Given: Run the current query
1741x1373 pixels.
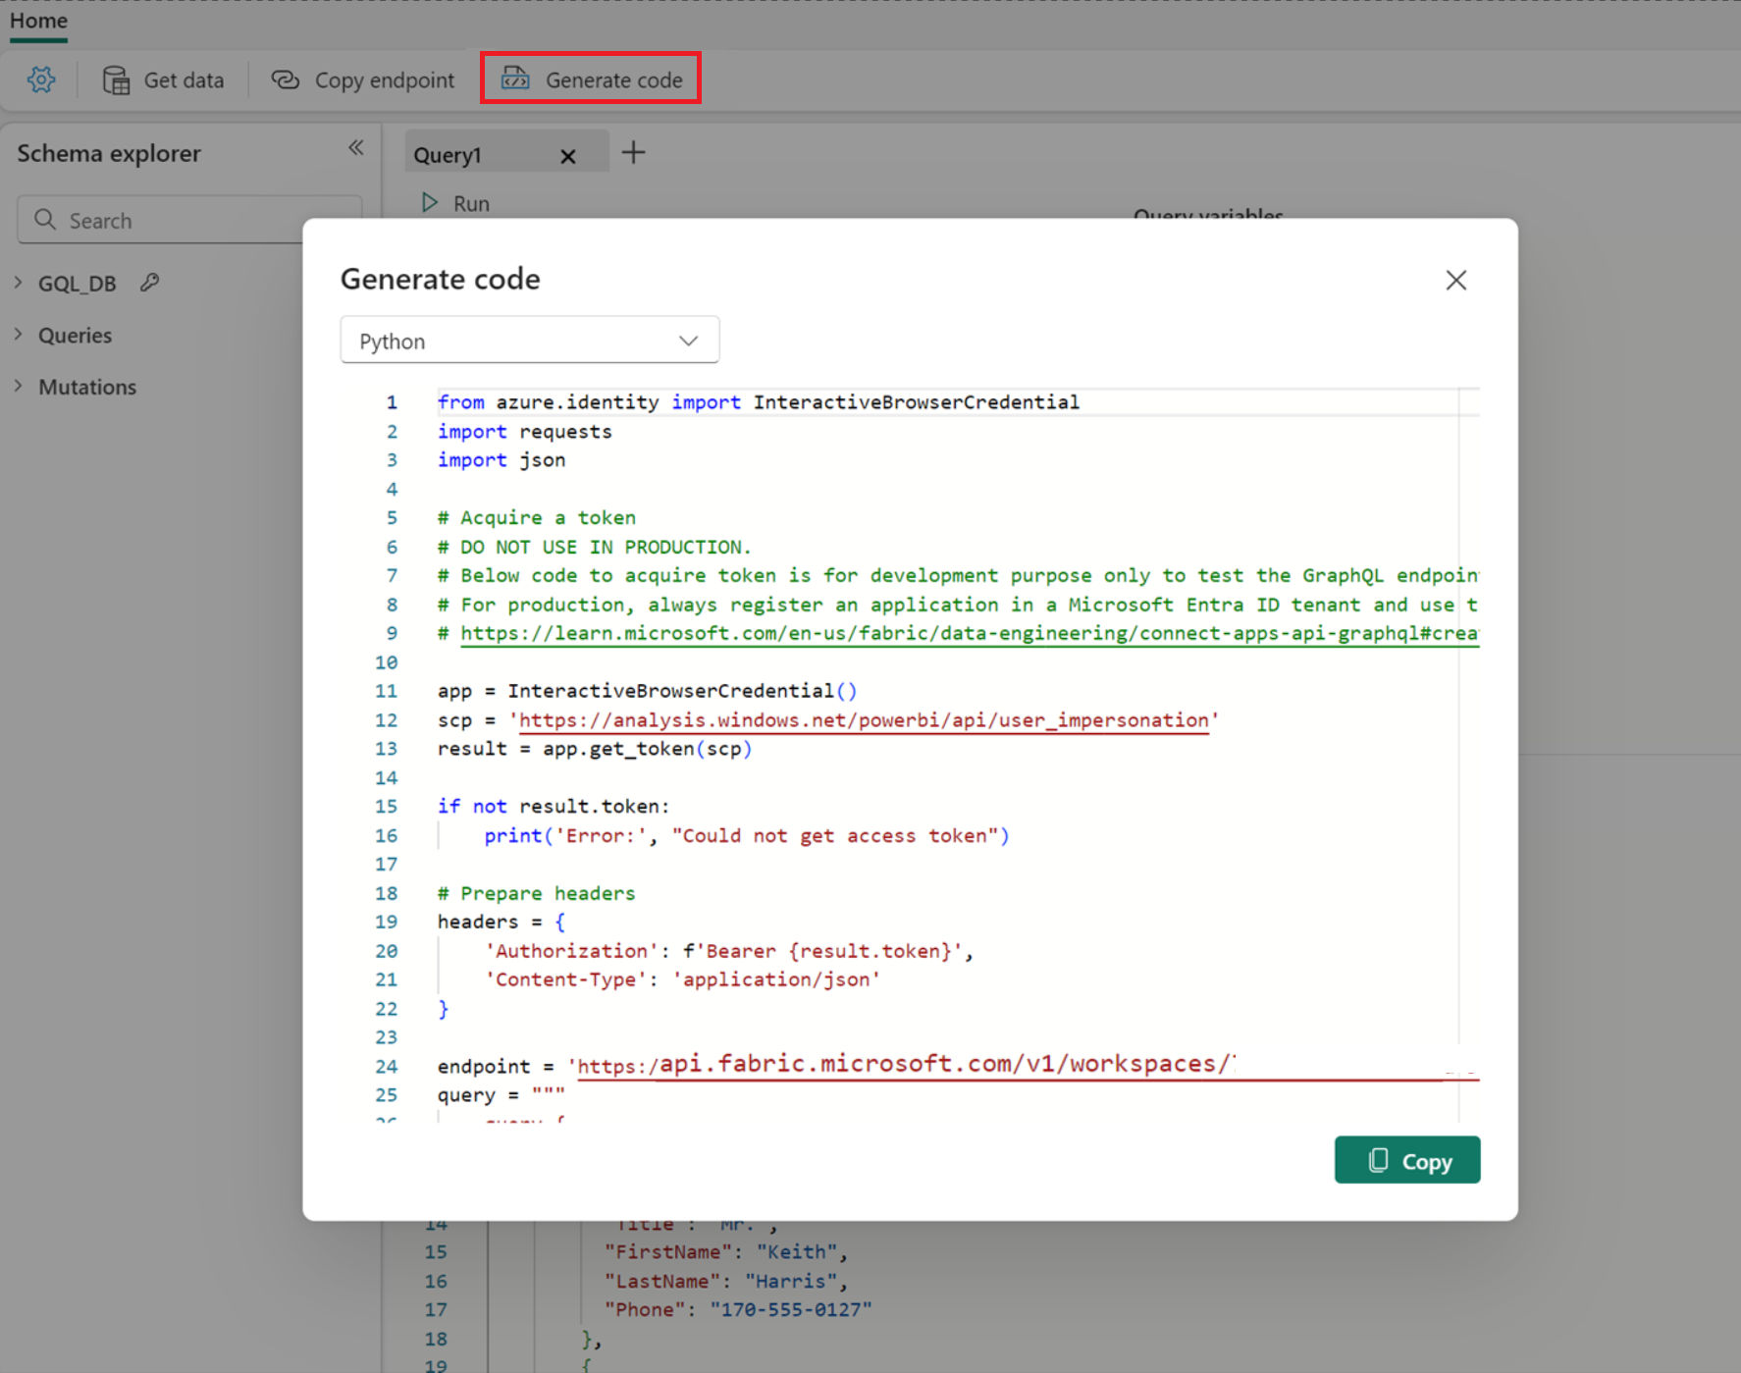Looking at the screenshot, I should 456,203.
